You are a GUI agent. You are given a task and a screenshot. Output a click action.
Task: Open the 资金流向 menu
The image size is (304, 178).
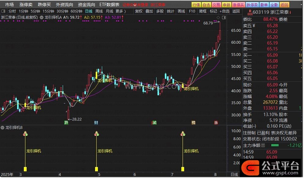pos(87,5)
